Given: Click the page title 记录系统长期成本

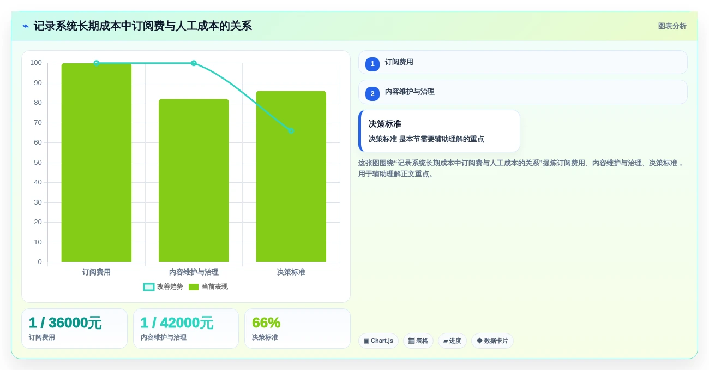Looking at the screenshot, I should pos(142,26).
